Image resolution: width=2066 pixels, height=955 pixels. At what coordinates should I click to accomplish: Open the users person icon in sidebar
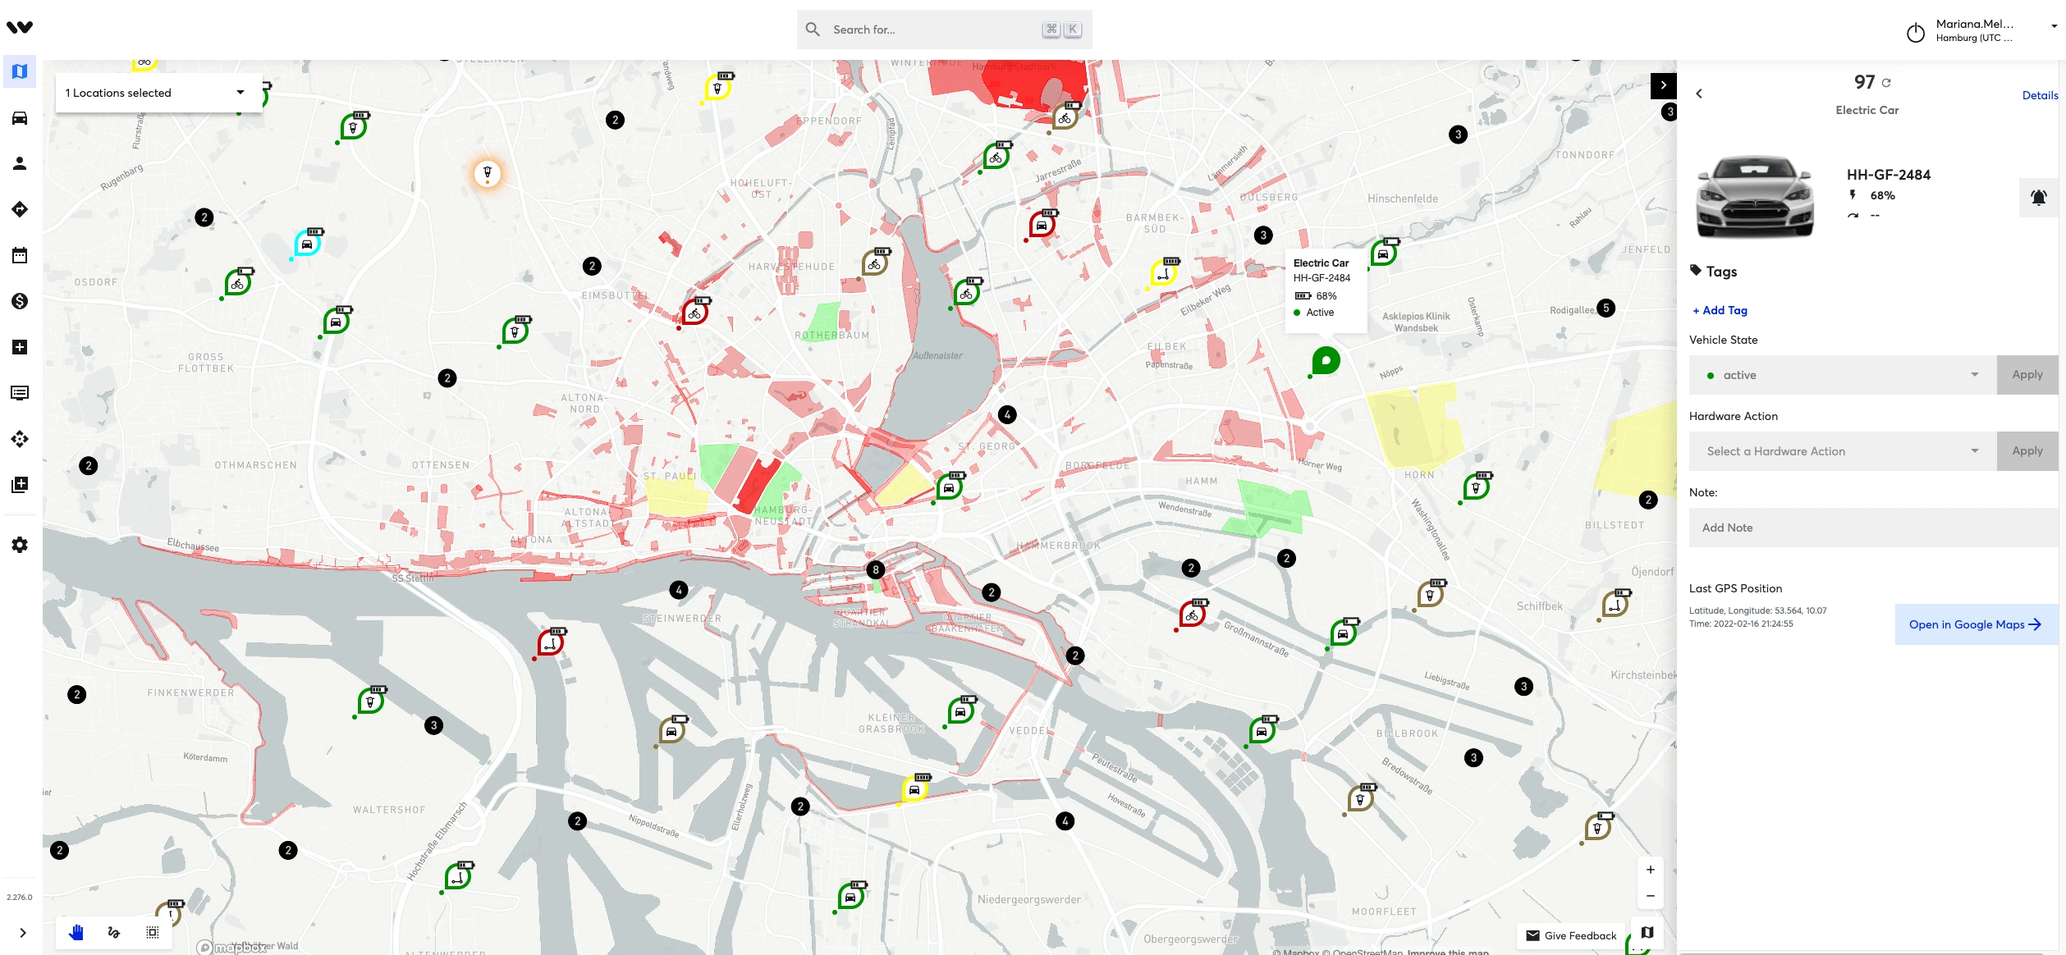pos(20,164)
